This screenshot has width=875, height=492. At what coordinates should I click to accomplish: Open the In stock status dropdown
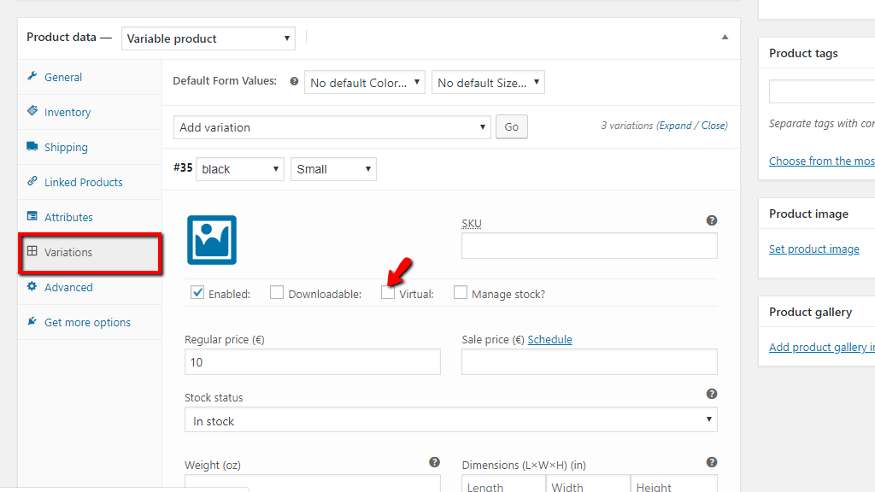451,419
